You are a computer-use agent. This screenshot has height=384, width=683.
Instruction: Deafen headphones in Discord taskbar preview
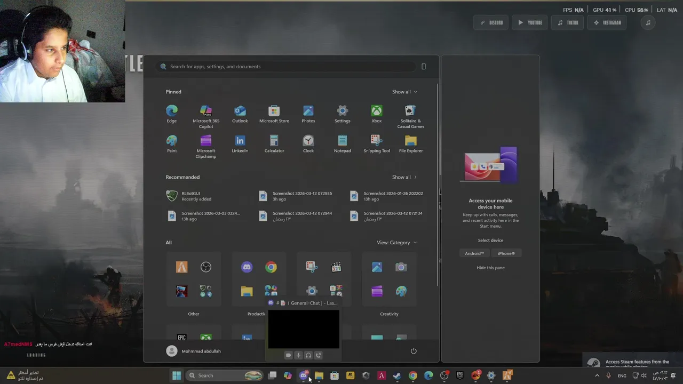pyautogui.click(x=308, y=355)
